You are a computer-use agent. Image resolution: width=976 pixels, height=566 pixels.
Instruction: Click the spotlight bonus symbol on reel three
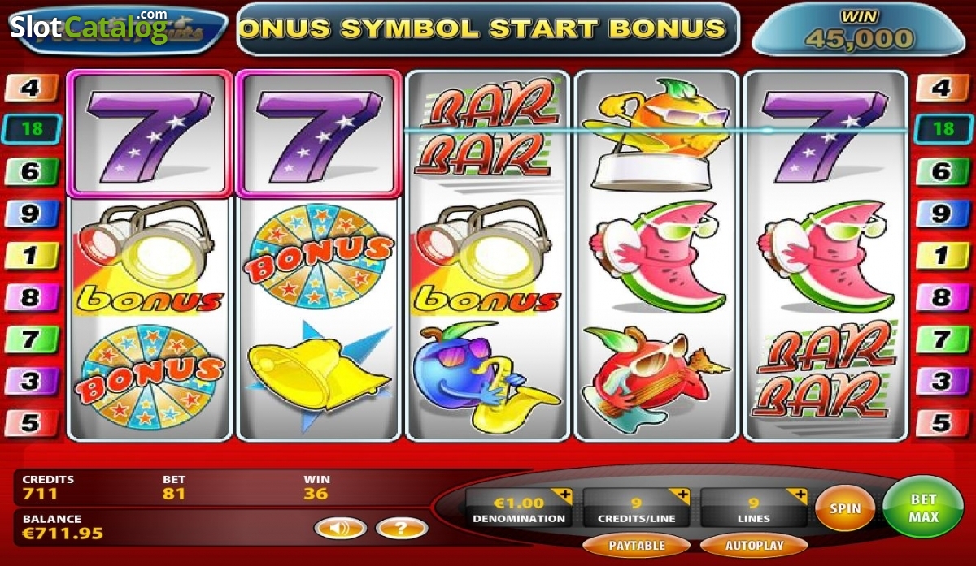pyautogui.click(x=486, y=257)
